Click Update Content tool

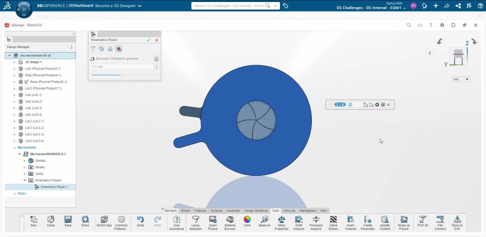pyautogui.click(x=385, y=223)
